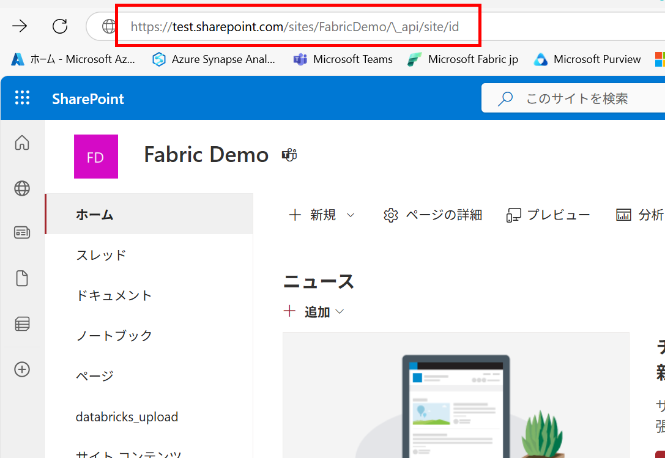This screenshot has width=665, height=458.
Task: Click the Create plus icon in app bar
Action: (22, 369)
